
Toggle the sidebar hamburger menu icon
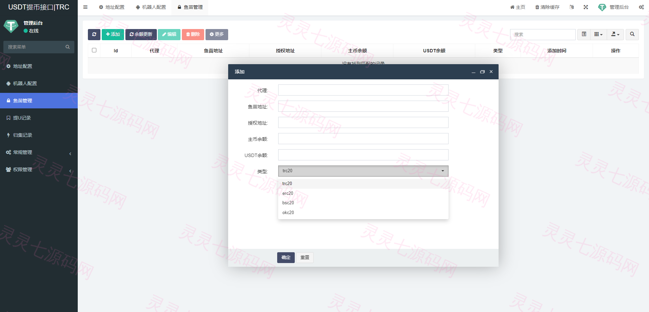[85, 7]
